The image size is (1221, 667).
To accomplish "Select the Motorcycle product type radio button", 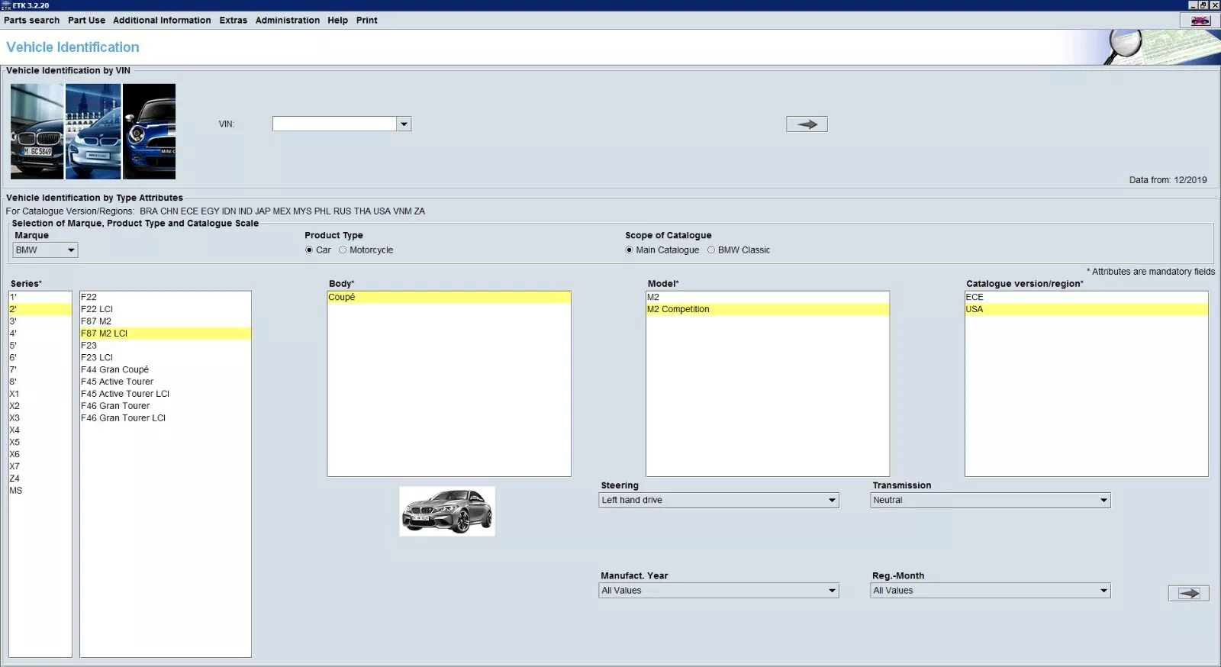I will point(343,250).
